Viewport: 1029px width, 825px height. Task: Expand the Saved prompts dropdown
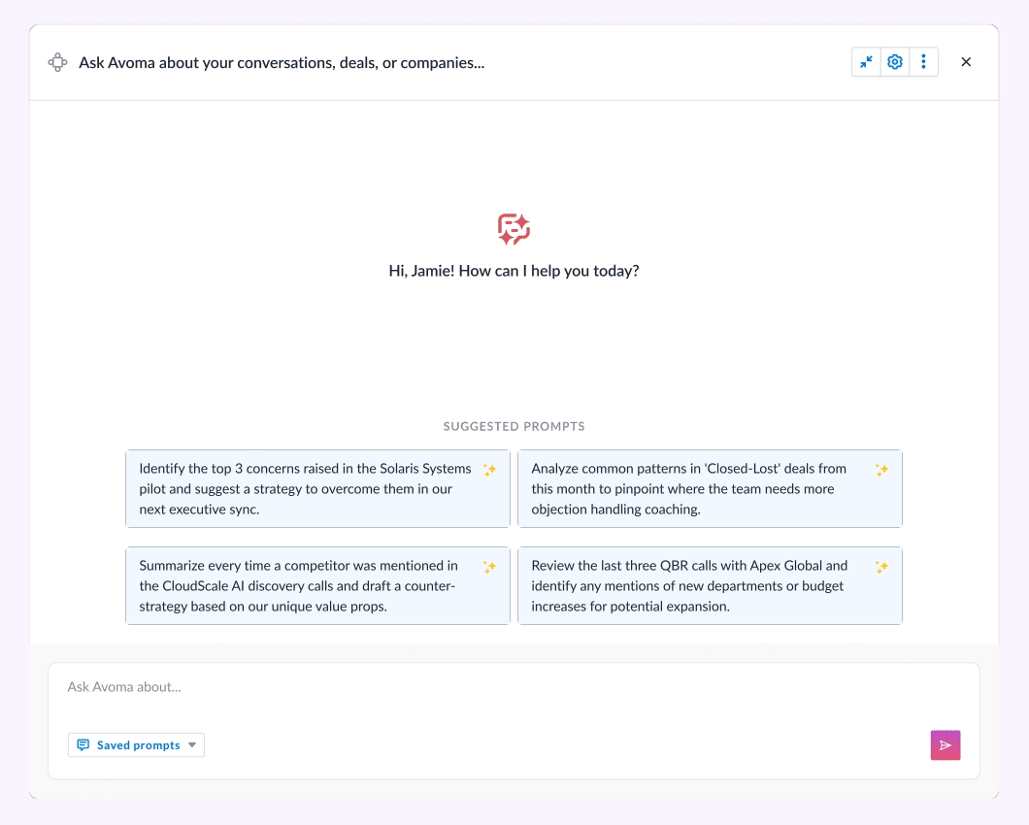(x=192, y=744)
